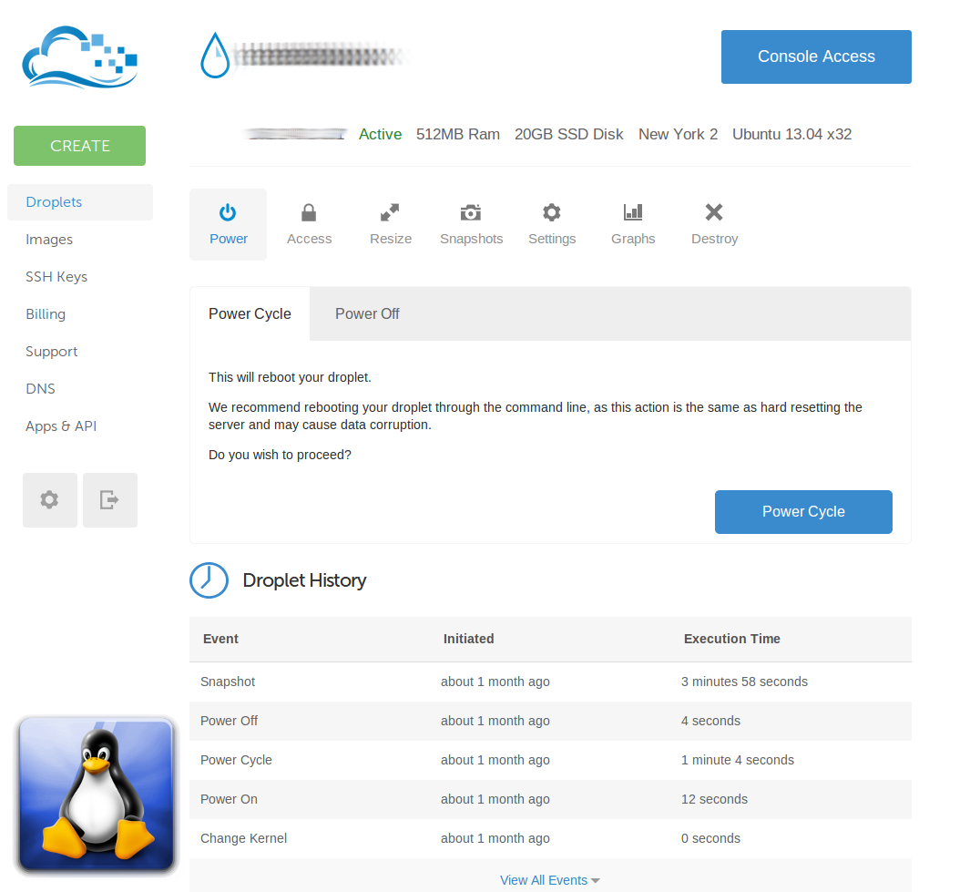The width and height of the screenshot is (970, 892).
Task: Click the Console Access button
Action: (x=815, y=56)
